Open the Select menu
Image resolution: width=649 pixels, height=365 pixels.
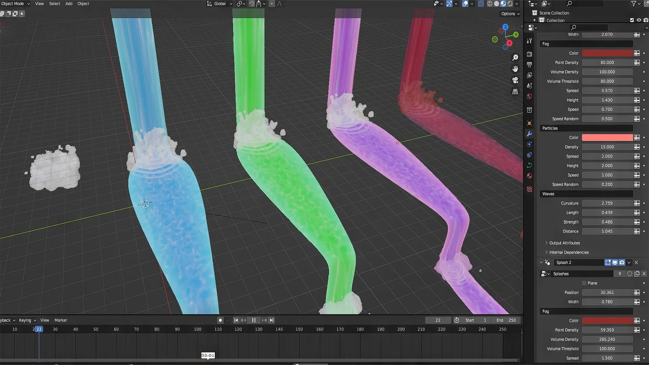(54, 4)
